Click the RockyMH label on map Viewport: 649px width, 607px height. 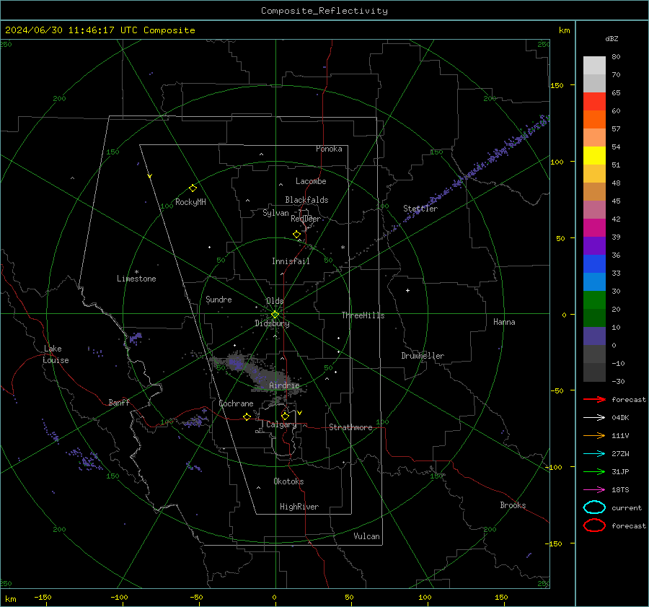(x=190, y=202)
